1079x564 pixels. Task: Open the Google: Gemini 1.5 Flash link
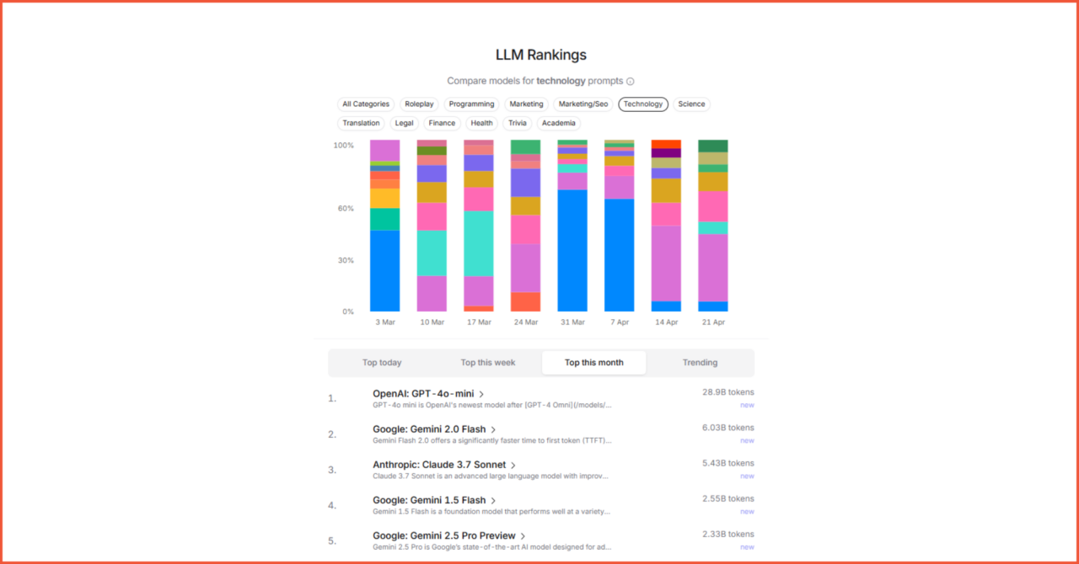tap(429, 500)
